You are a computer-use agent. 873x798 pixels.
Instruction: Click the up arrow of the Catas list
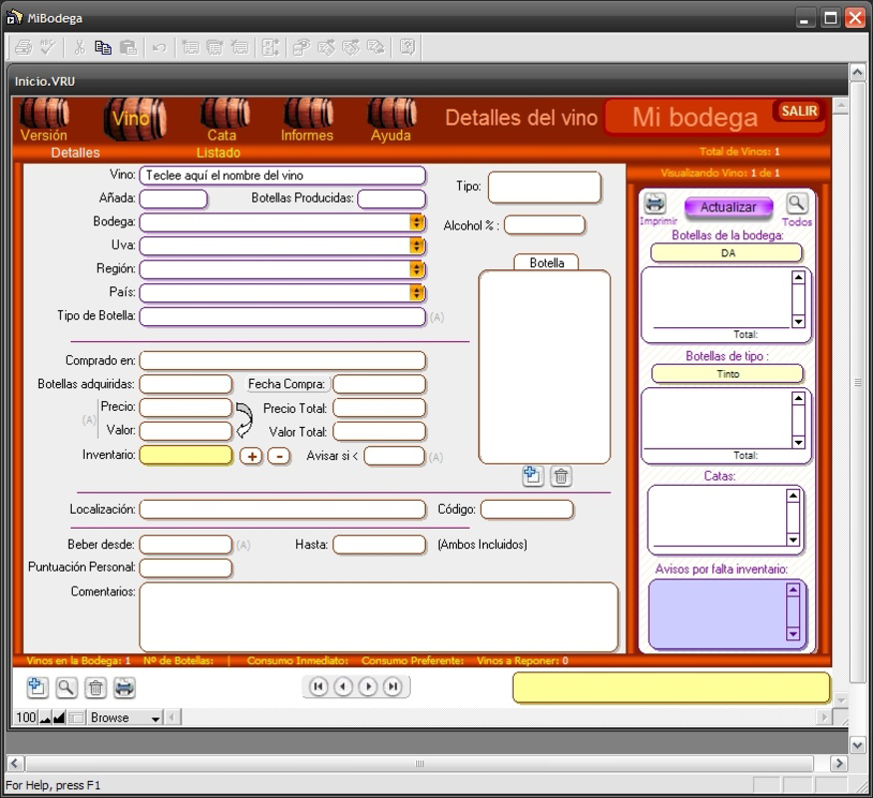pos(793,496)
